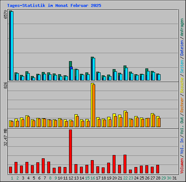Click the red volume bar for day 22

[x=125, y=164]
